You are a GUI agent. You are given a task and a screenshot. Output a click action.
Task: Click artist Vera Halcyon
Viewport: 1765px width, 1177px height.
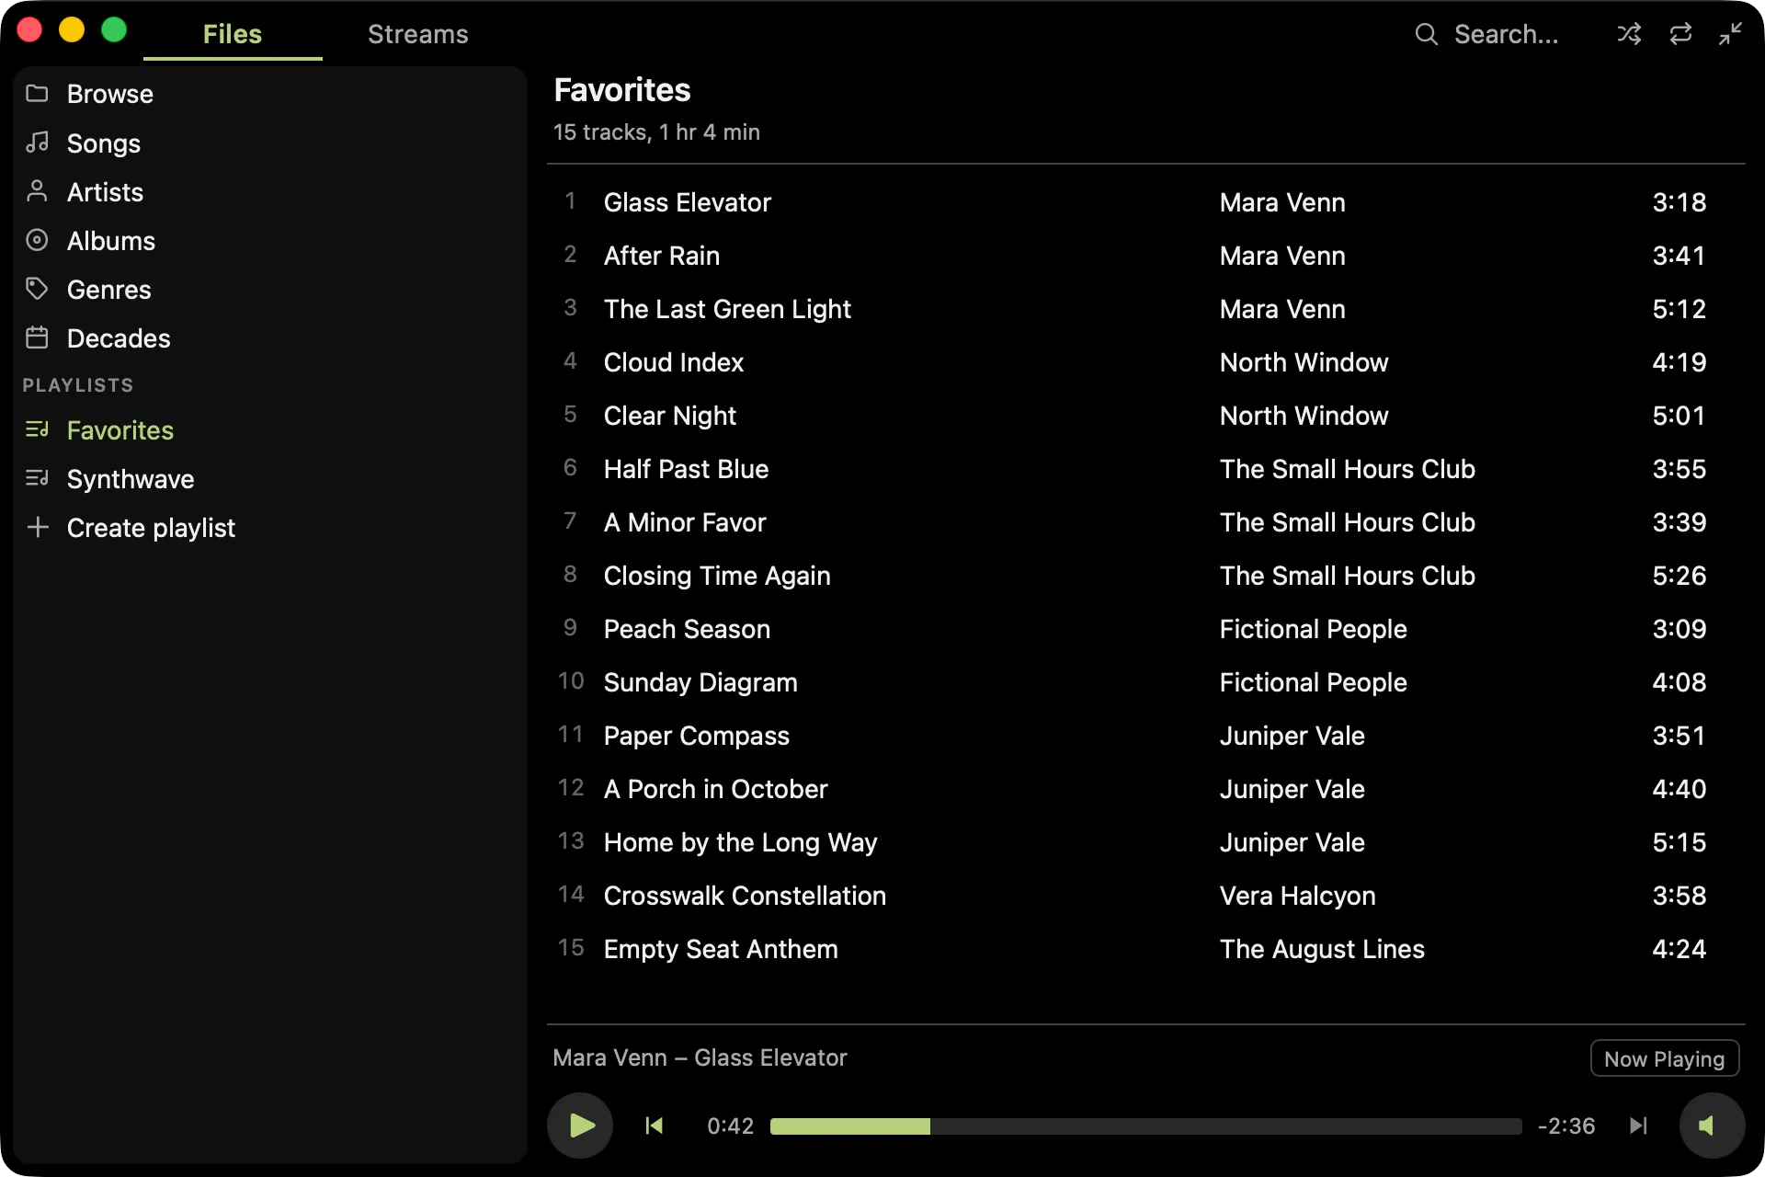[x=1297, y=896]
